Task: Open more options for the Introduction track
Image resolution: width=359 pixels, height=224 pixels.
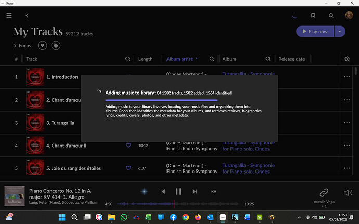Action: [347, 77]
